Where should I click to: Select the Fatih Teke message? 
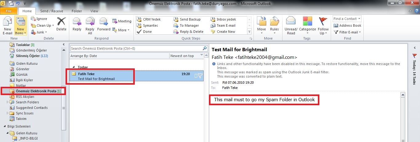(137, 76)
